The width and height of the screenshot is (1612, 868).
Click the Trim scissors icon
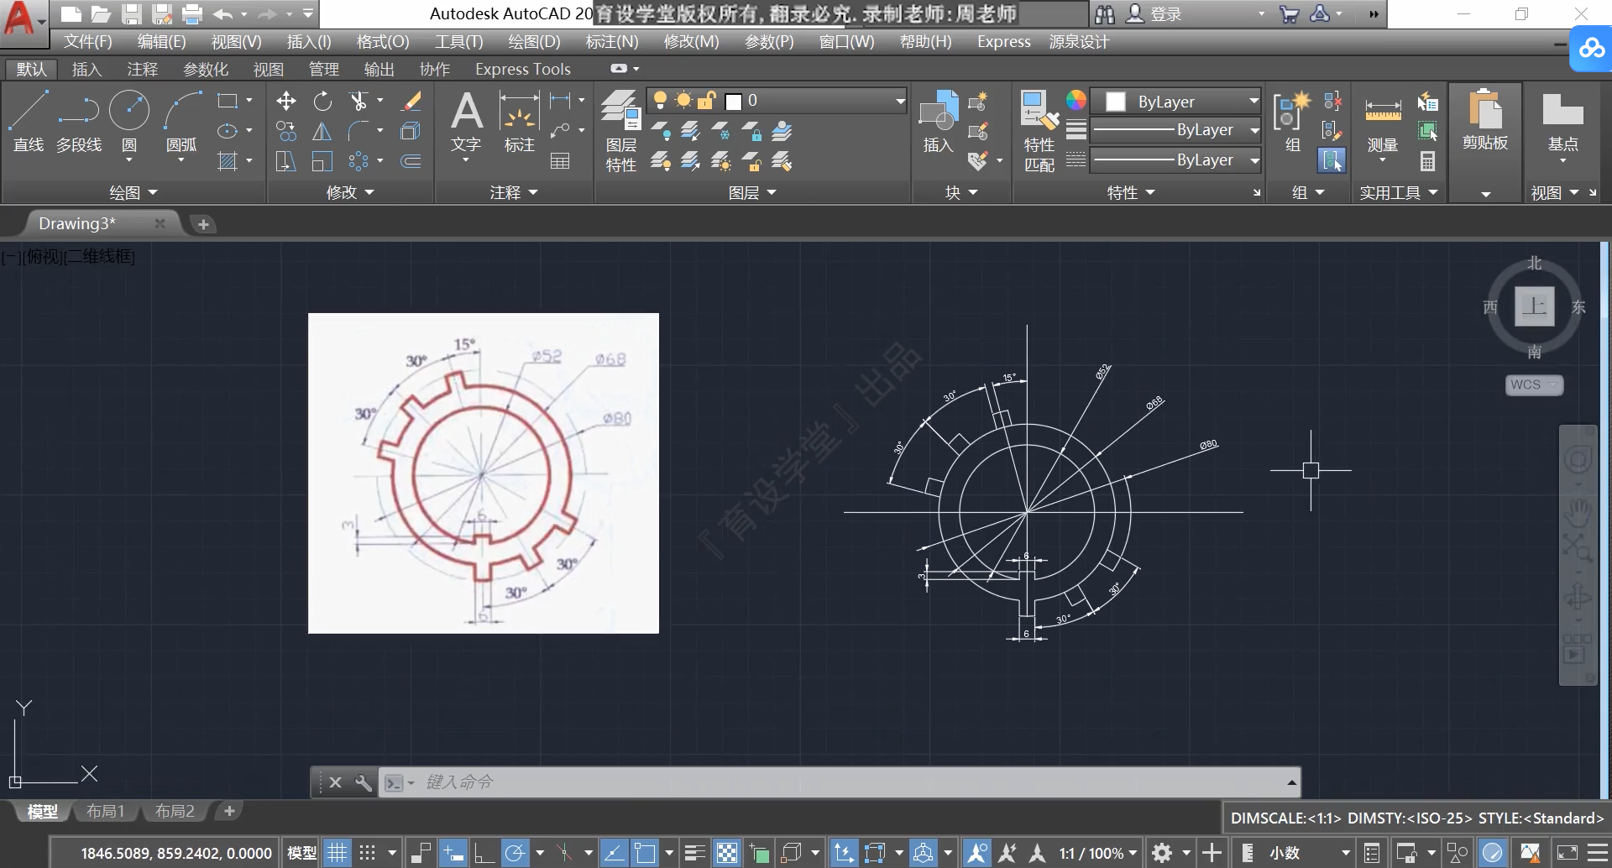[359, 102]
